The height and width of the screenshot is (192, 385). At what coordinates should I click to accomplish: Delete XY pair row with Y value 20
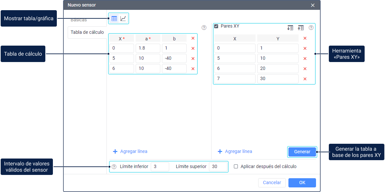[305, 69]
